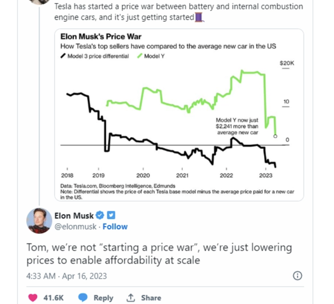This screenshot has width=334, height=304.
Task: Click the Elon Musk display name
Action: 74,215
